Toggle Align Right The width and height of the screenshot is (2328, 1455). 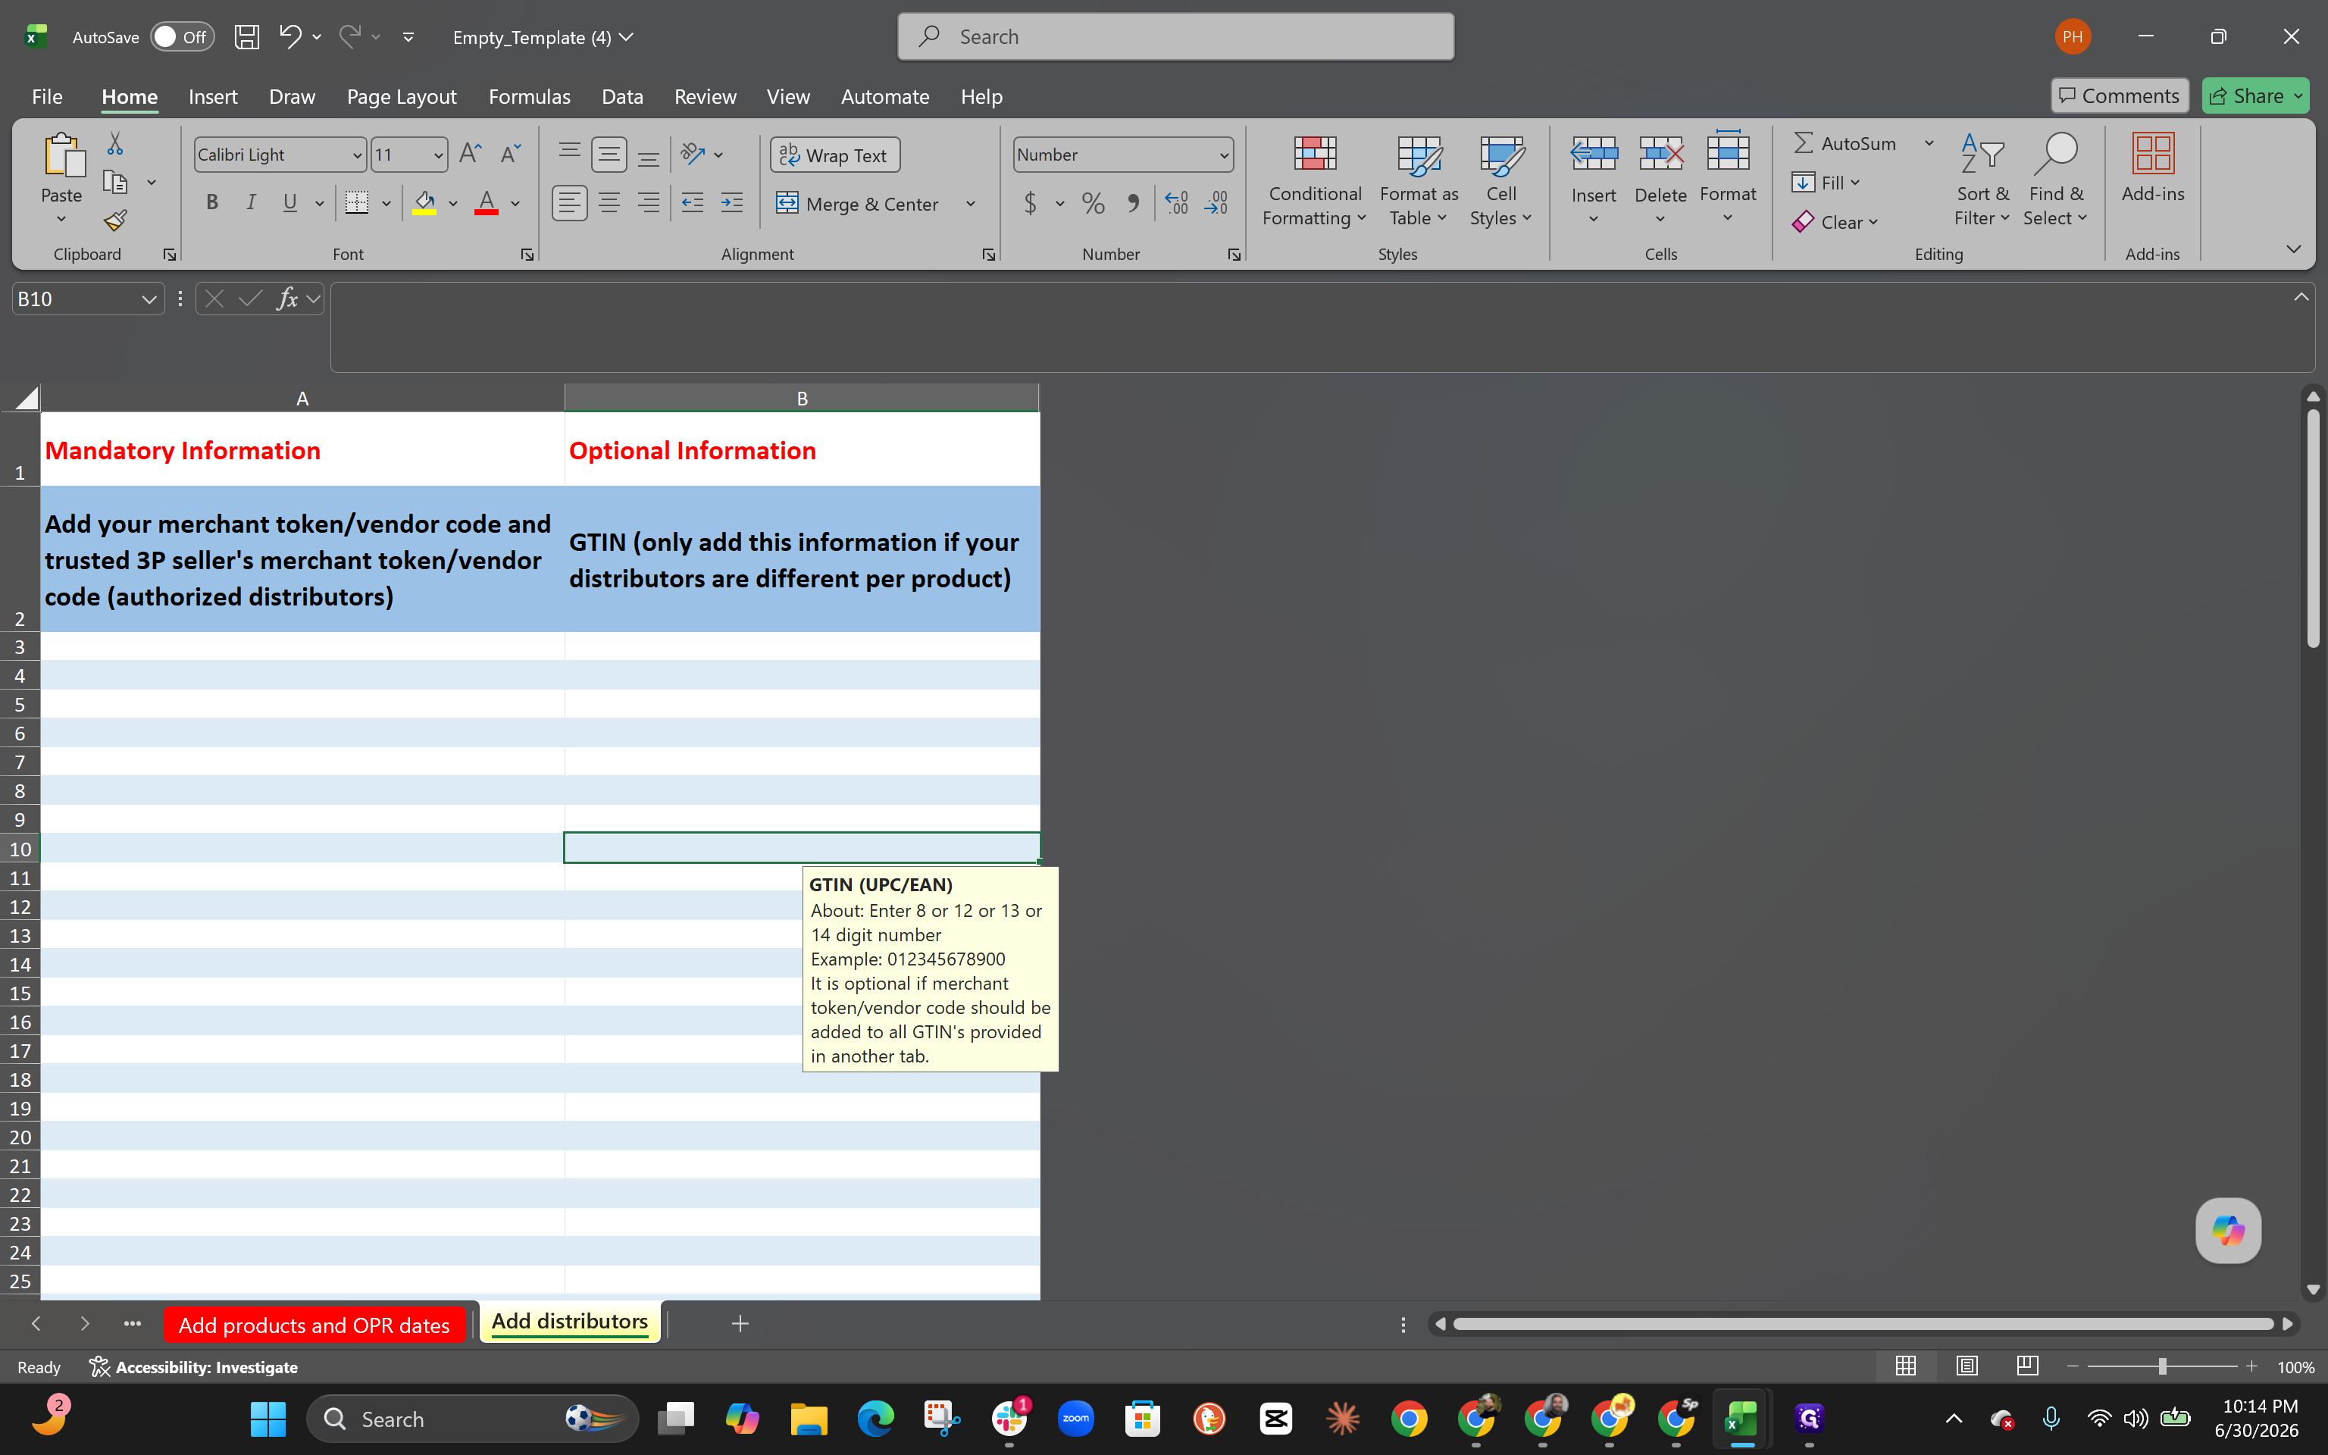tap(649, 203)
